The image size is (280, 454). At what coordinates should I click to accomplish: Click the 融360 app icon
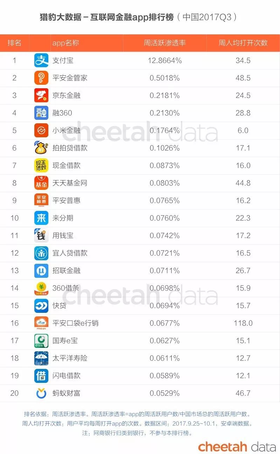(41, 113)
